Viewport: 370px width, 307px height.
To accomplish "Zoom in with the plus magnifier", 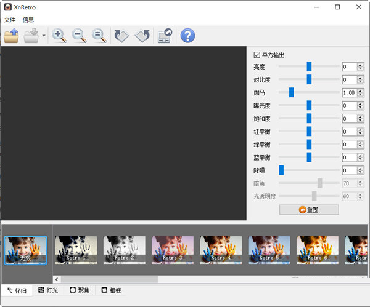I will 59,36.
